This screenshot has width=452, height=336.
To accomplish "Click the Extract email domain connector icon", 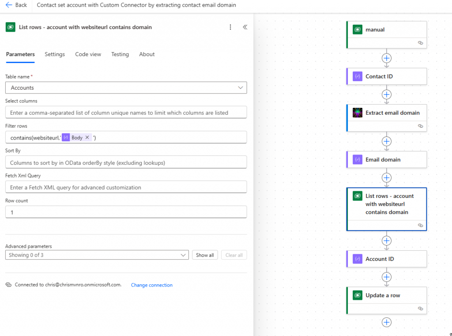I will [x=358, y=113].
